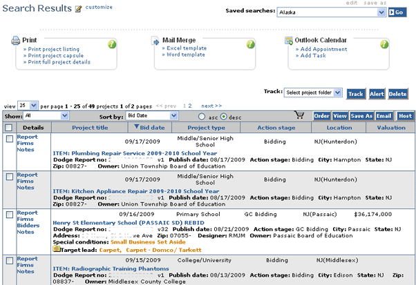Click the shopping cart icon

tap(299, 115)
